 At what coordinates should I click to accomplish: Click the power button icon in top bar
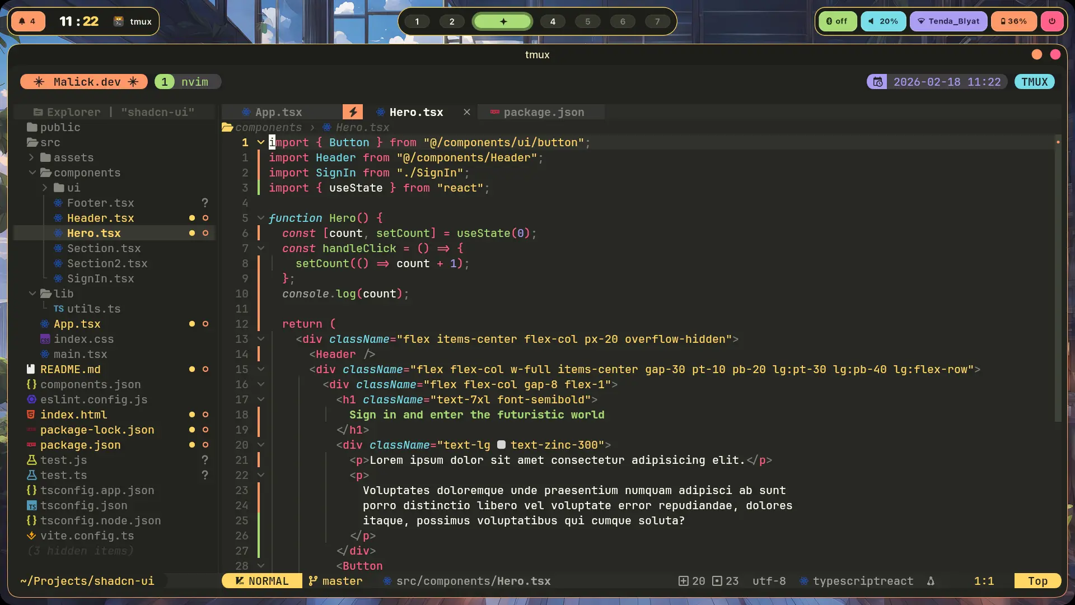click(x=1052, y=21)
